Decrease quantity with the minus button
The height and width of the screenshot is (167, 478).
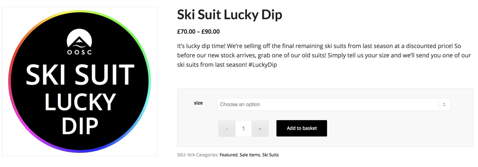point(227,129)
